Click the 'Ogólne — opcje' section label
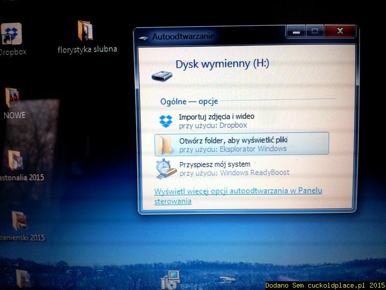The width and height of the screenshot is (386, 290). [189, 101]
